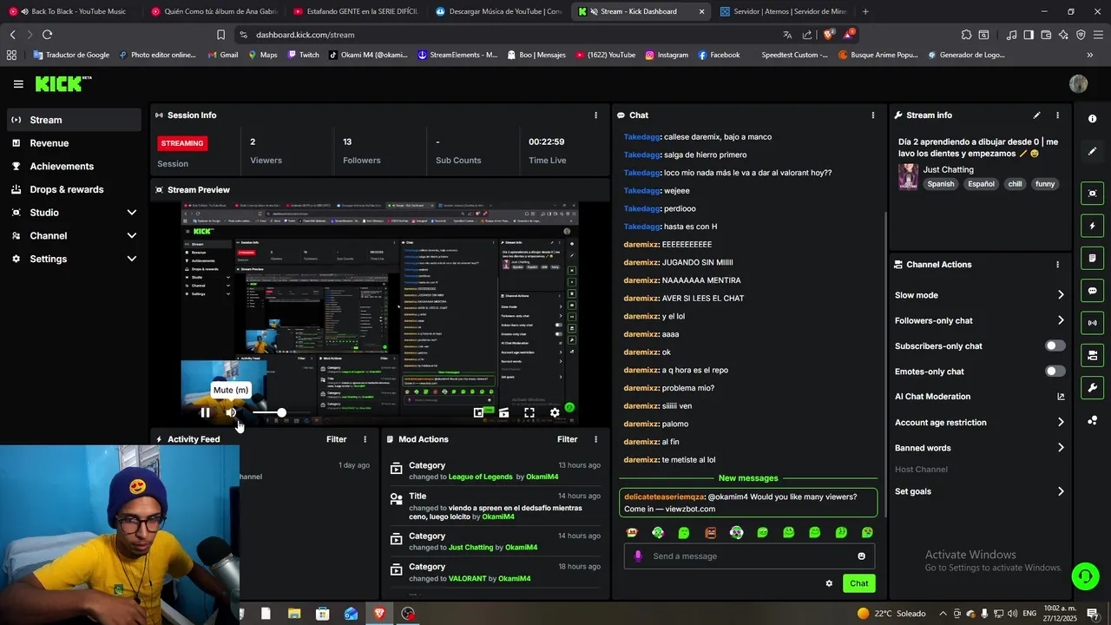
Task: Click VALORANT category link in Mod Actions
Action: (x=468, y=578)
